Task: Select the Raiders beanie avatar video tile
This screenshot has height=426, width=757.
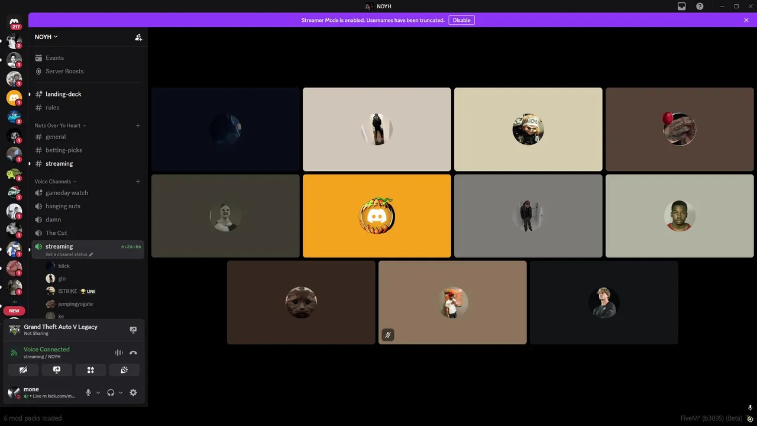Action: 528,130
